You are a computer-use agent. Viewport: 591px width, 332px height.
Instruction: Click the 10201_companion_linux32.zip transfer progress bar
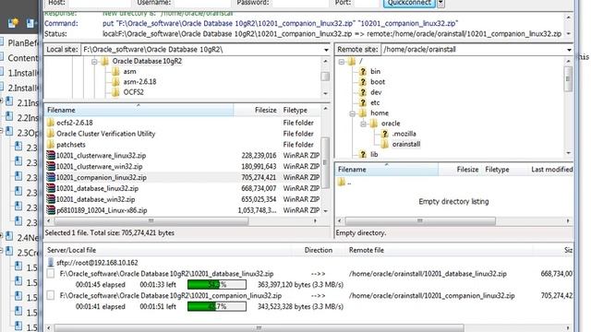217,306
